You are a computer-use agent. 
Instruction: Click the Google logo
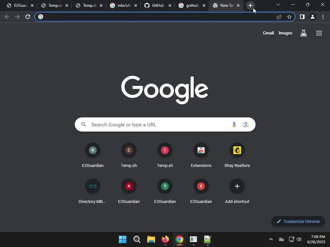pos(165,90)
